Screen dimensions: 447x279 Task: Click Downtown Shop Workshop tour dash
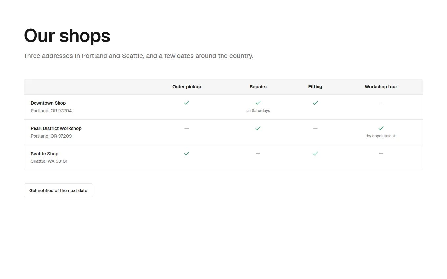[x=381, y=103]
